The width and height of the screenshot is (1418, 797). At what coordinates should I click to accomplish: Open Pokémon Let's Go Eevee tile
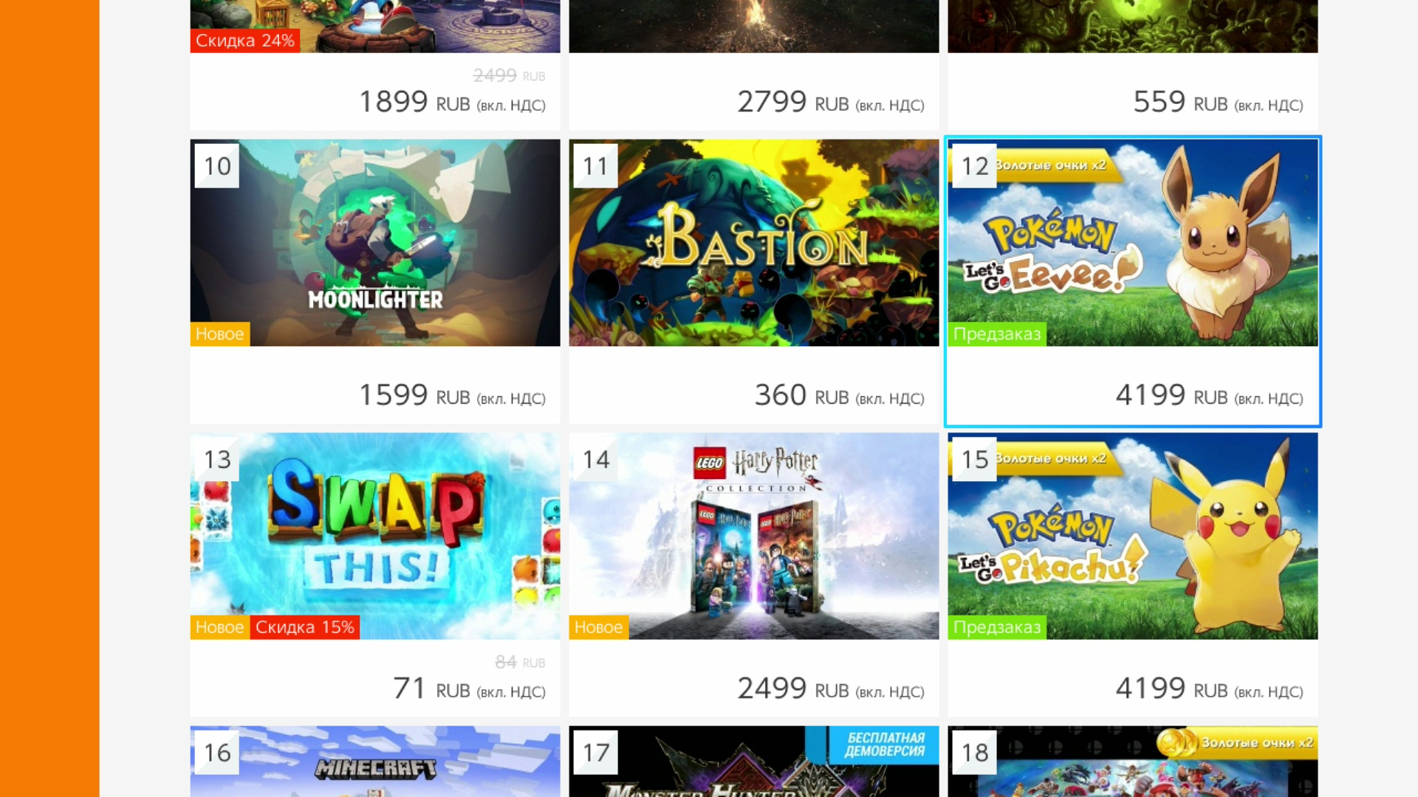[1133, 281]
